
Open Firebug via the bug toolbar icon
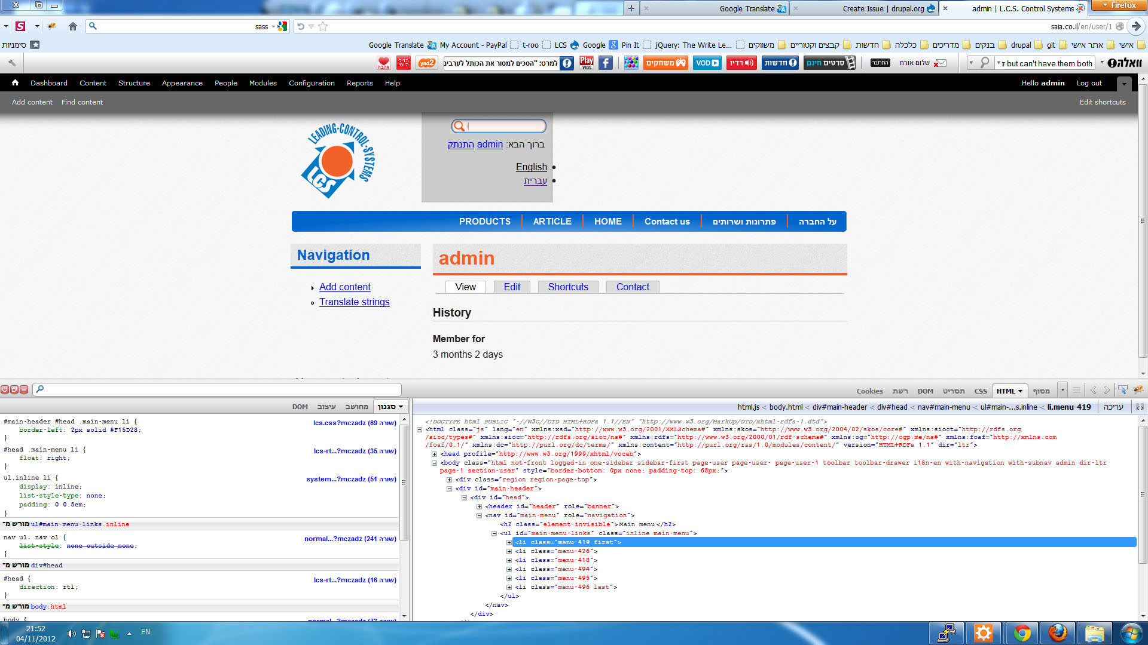click(52, 26)
